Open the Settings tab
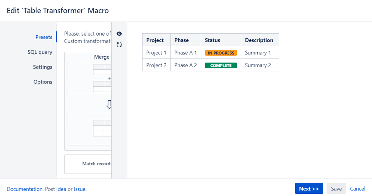 point(42,67)
